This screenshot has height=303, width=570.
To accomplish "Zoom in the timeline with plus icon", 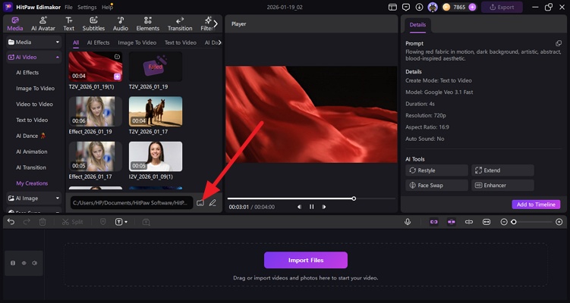I will tap(559, 222).
